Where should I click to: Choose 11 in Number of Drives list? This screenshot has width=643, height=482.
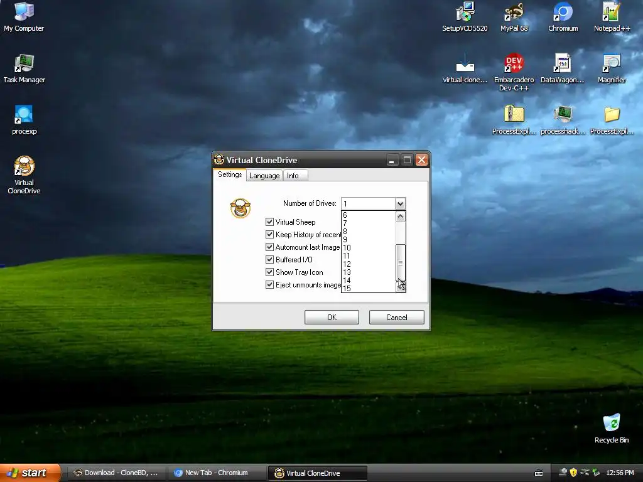(368, 256)
